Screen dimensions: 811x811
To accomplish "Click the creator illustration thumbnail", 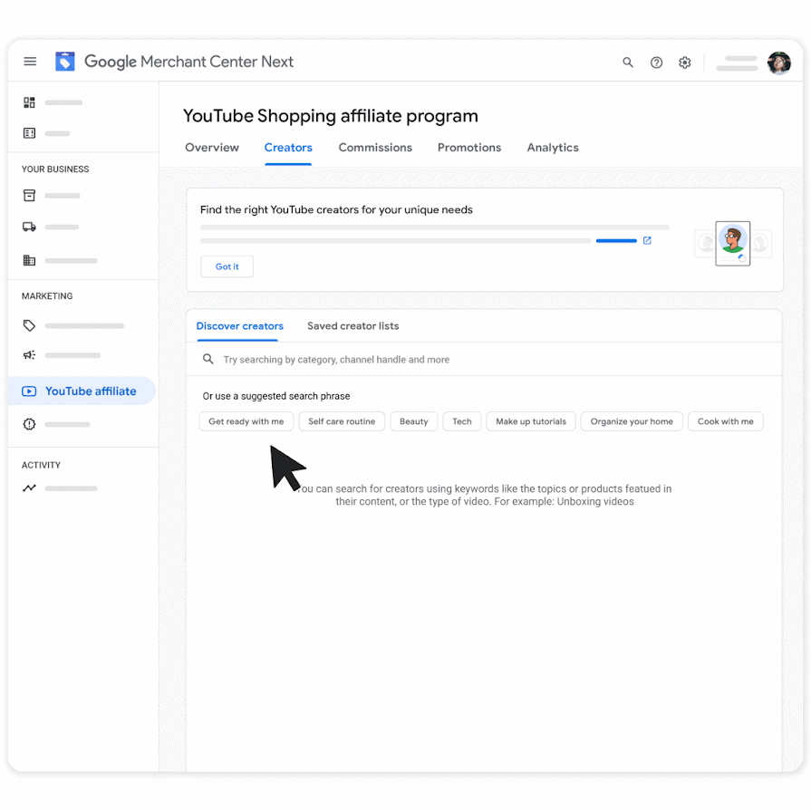I will click(x=733, y=244).
